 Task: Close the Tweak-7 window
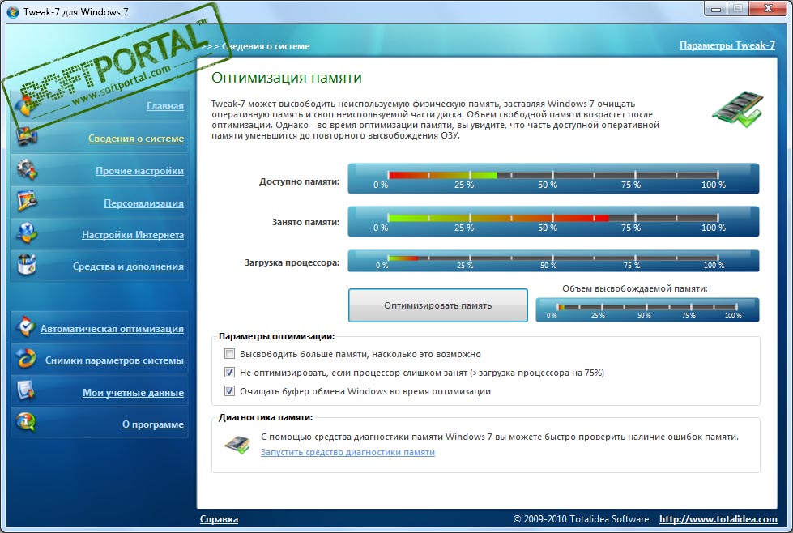click(768, 8)
